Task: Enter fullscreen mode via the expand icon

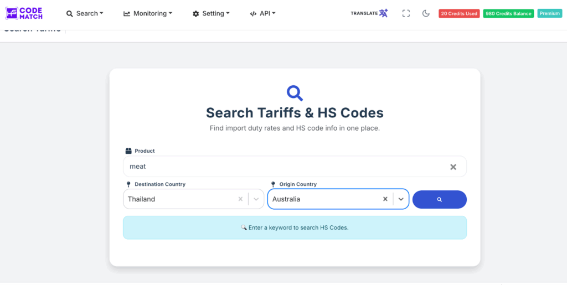Action: tap(406, 13)
